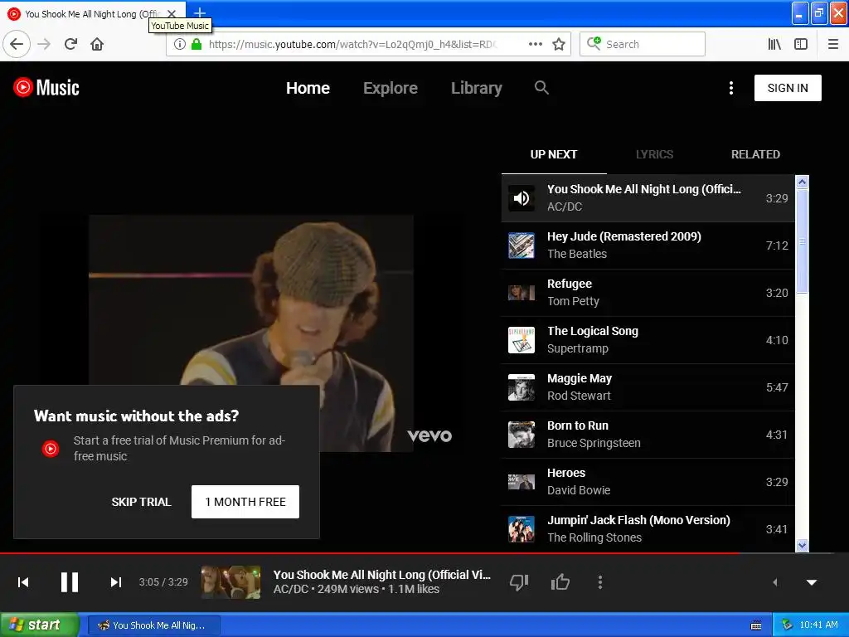849x637 pixels.
Task: Play Maggie May by Rod Stewart
Action: [648, 387]
